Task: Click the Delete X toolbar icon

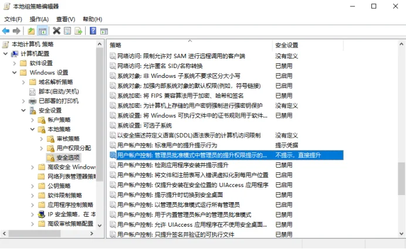Action: (x=56, y=31)
